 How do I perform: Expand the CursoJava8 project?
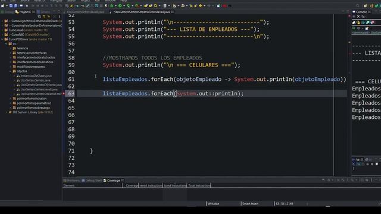2,30
